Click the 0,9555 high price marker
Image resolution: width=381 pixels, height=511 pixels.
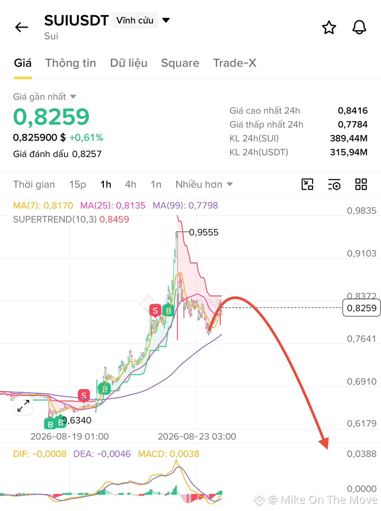point(204,232)
